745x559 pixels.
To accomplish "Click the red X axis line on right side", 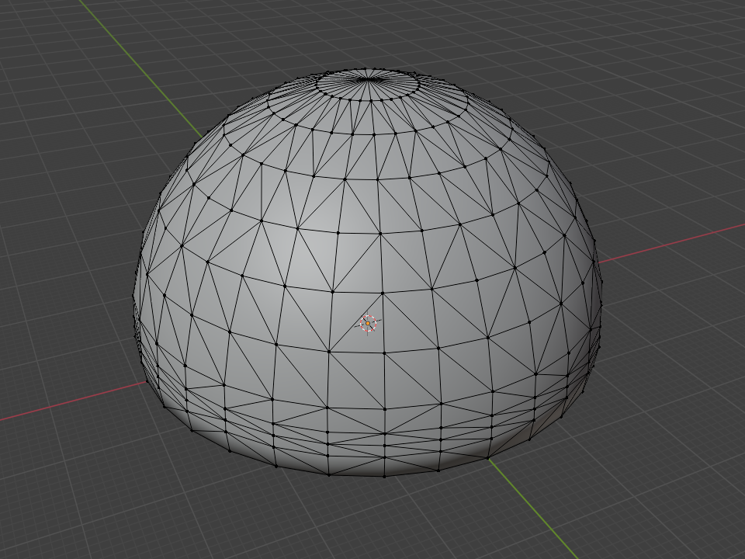I will point(675,242).
